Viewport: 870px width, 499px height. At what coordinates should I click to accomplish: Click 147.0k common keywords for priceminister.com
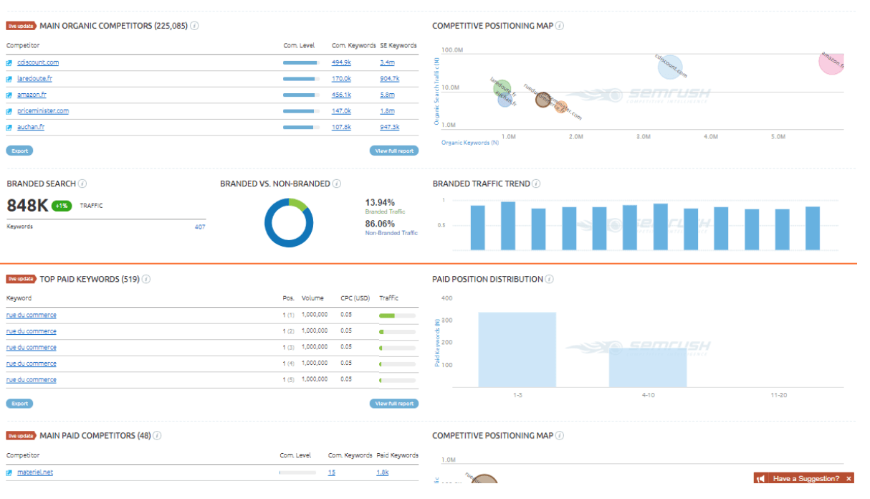pyautogui.click(x=341, y=111)
